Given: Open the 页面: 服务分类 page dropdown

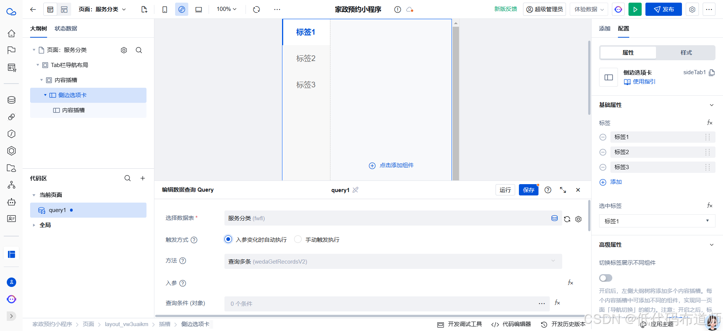Looking at the screenshot, I should [x=102, y=9].
